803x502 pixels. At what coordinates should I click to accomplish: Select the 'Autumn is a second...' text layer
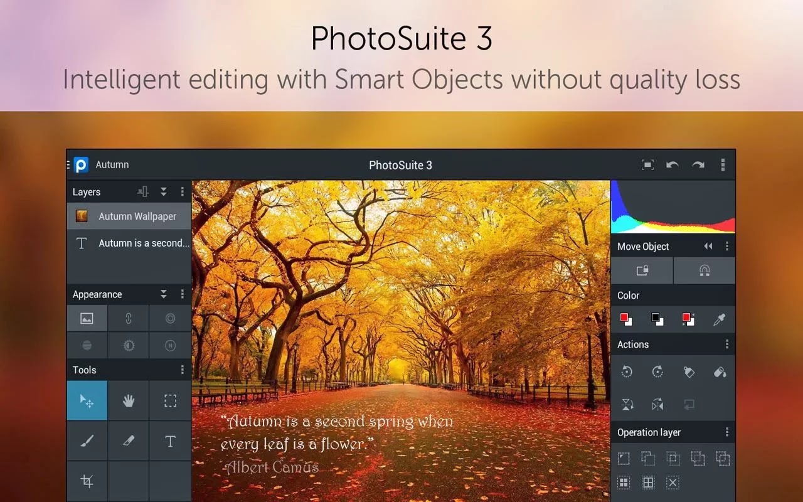click(129, 243)
